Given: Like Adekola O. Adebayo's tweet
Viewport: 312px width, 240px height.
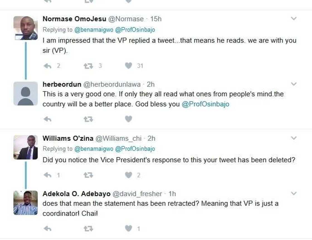Looking at the screenshot, I should (128, 229).
